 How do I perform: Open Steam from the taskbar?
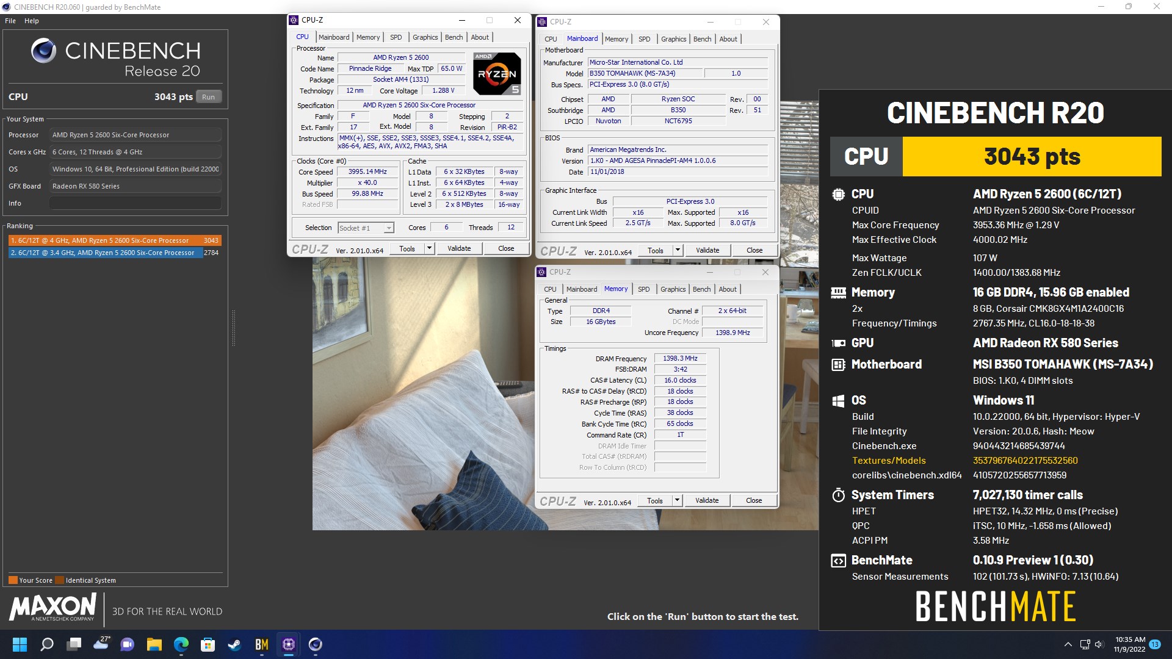235,644
